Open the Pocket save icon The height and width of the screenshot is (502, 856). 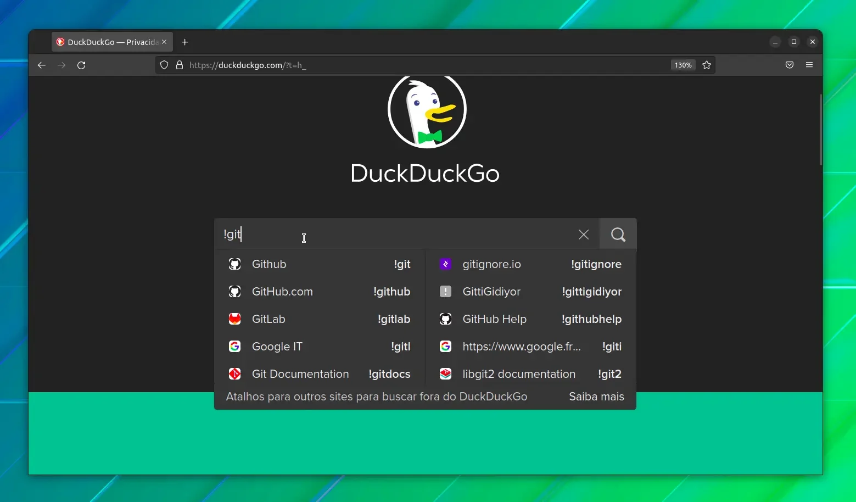point(790,65)
